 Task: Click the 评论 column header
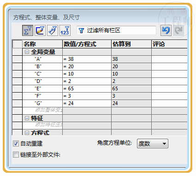[x=169, y=44]
